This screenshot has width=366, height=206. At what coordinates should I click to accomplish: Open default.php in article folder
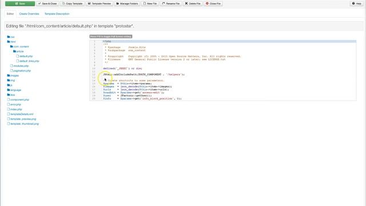[x=25, y=56]
